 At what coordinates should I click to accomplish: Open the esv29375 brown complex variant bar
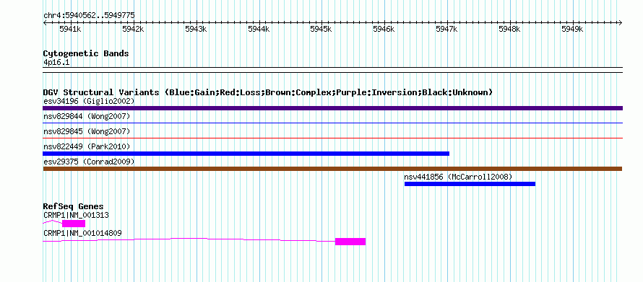pos(332,169)
